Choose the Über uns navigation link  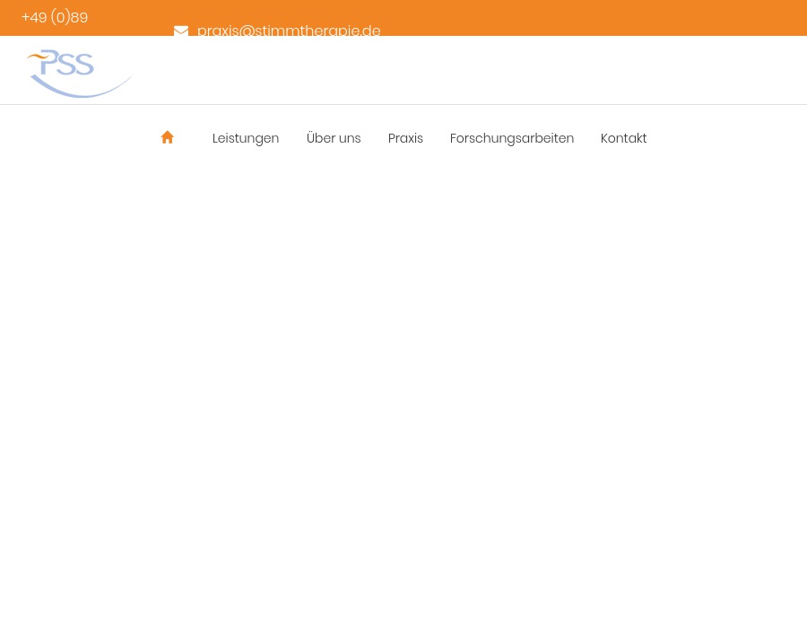coord(334,138)
